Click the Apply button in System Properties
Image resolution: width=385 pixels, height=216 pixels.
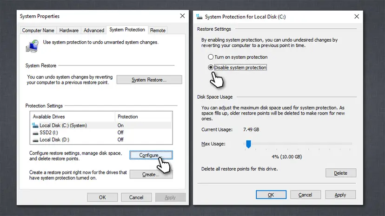(x=170, y=197)
